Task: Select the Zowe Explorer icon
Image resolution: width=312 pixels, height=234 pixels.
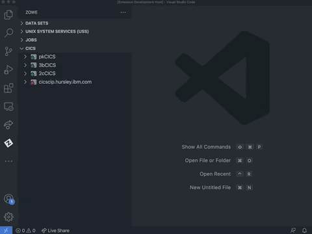Action: 8,143
